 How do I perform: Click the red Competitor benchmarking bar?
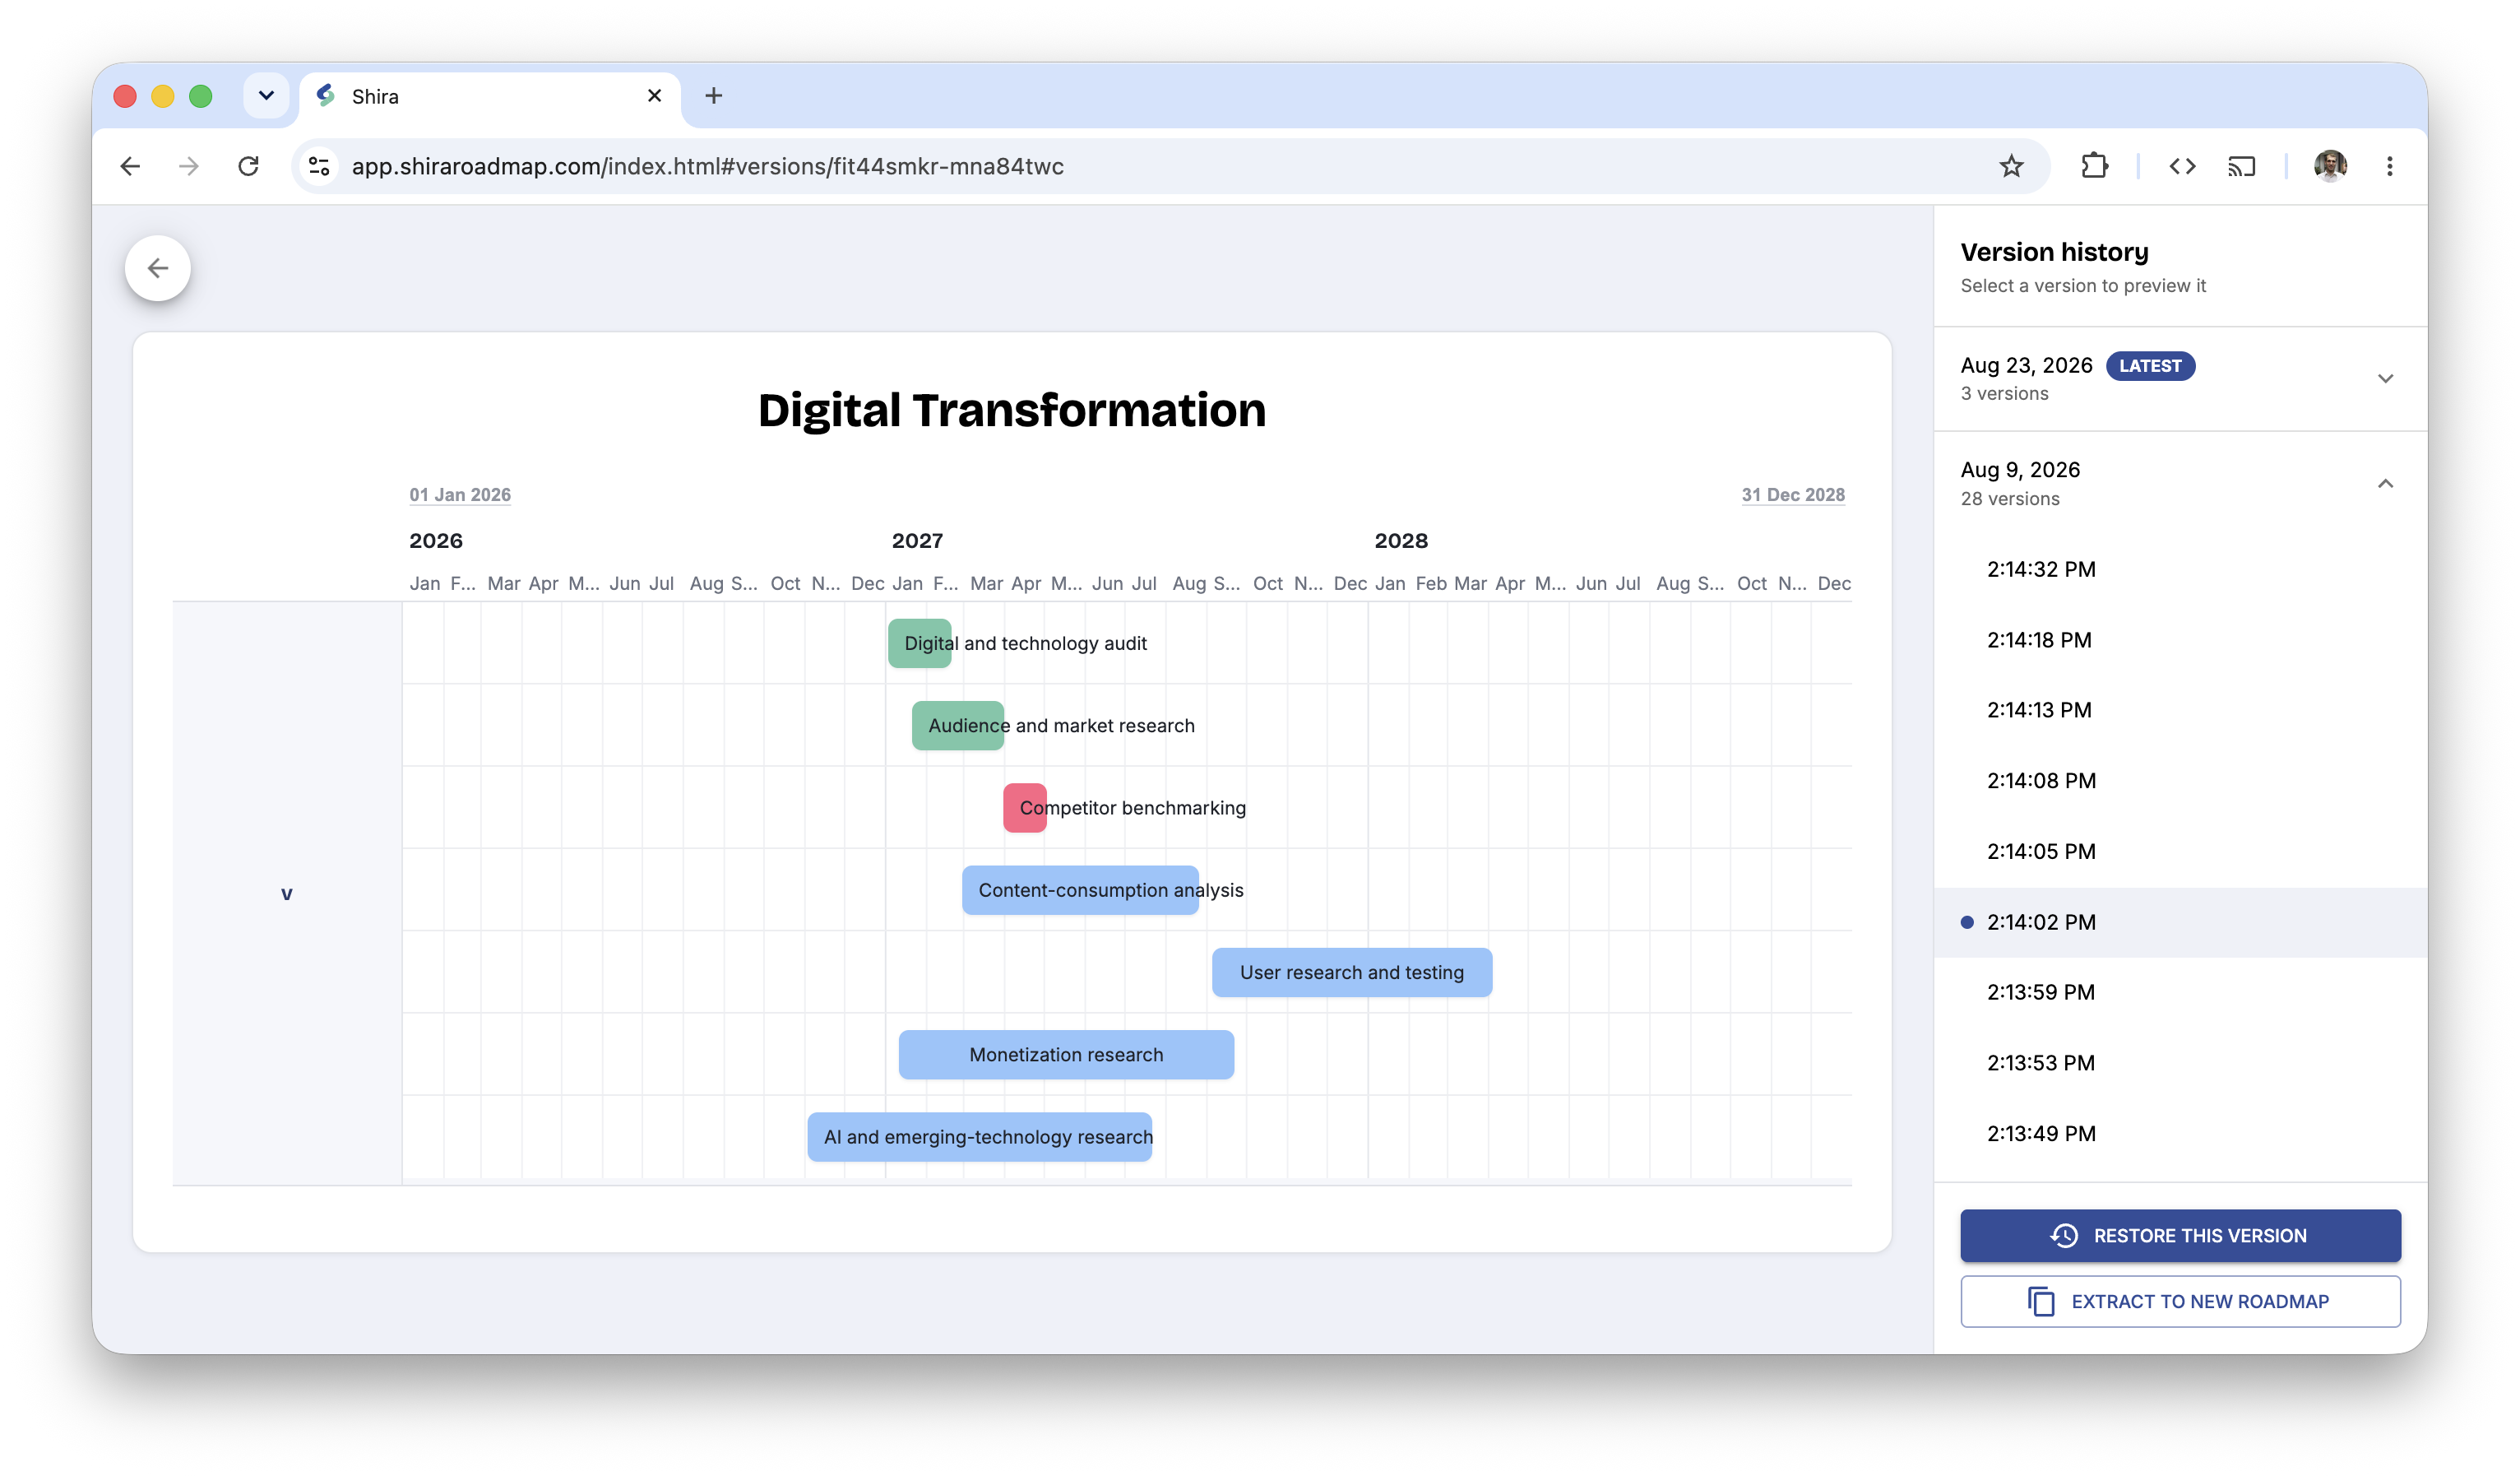click(x=1025, y=808)
